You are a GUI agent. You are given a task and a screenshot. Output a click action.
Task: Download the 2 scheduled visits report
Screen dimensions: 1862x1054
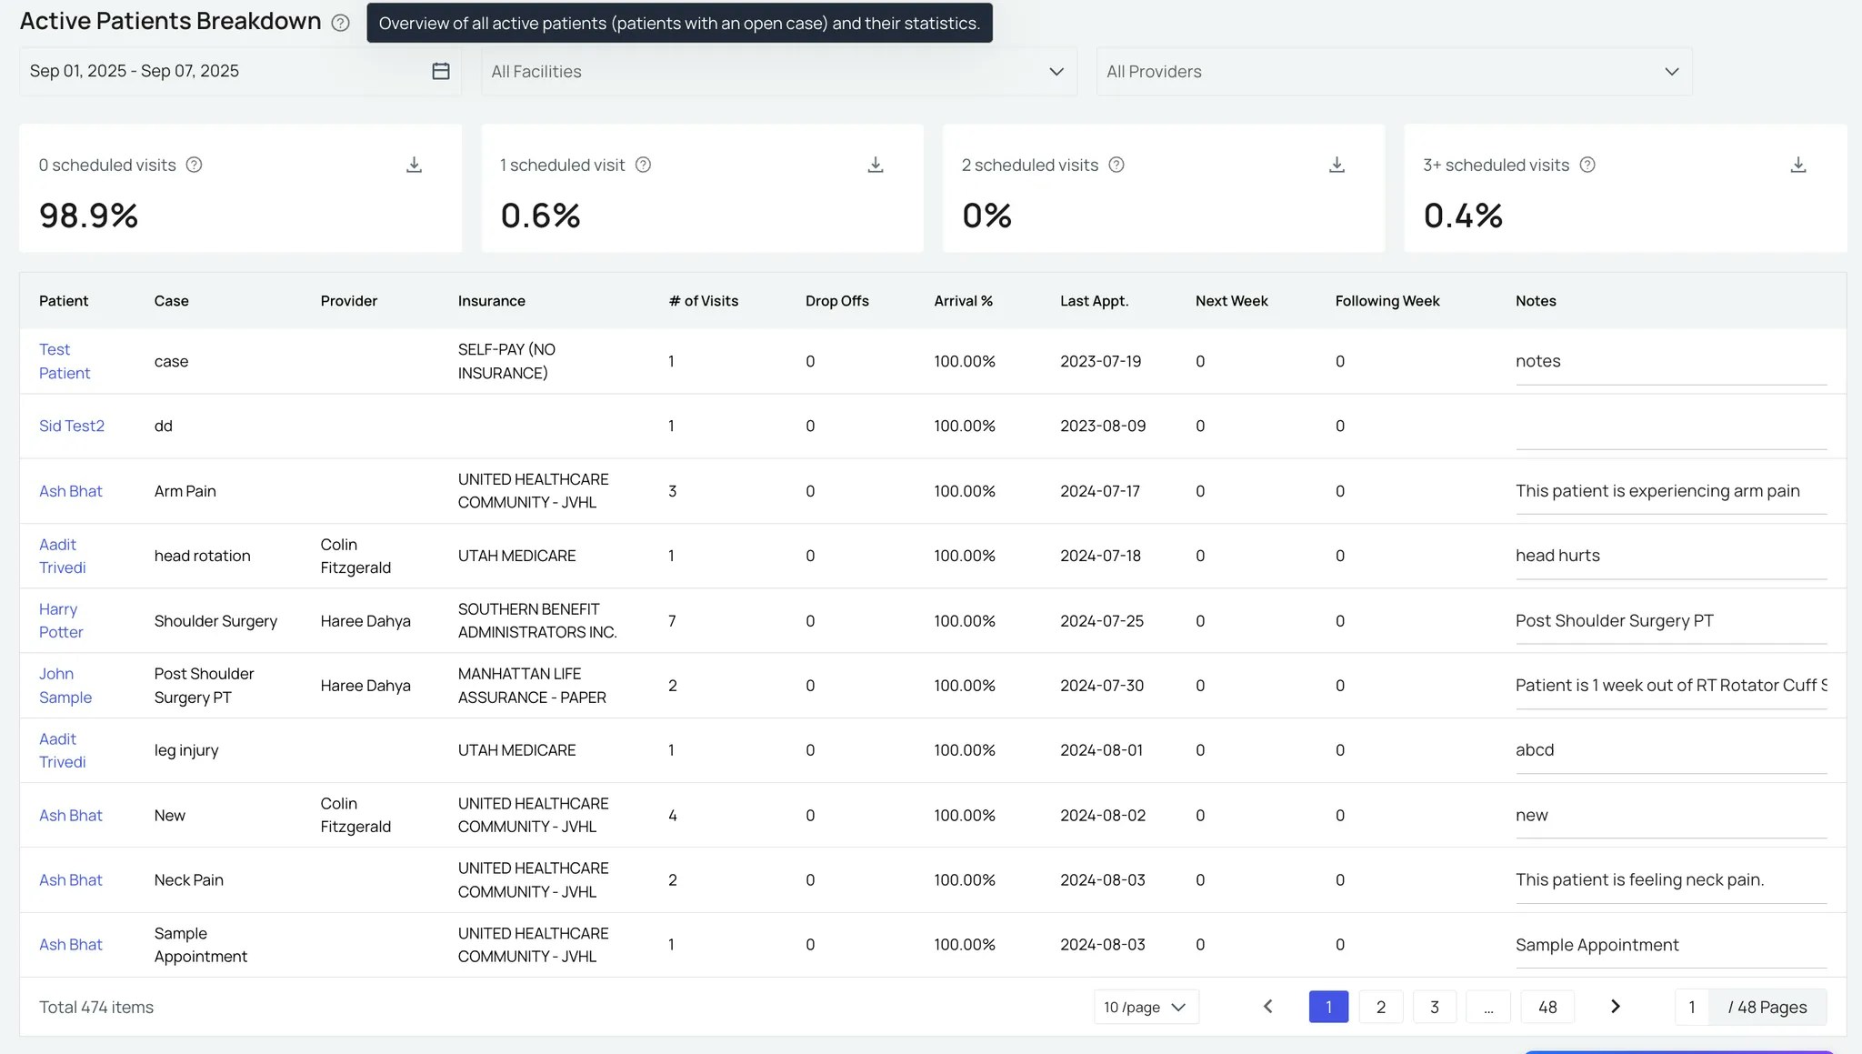tap(1336, 165)
